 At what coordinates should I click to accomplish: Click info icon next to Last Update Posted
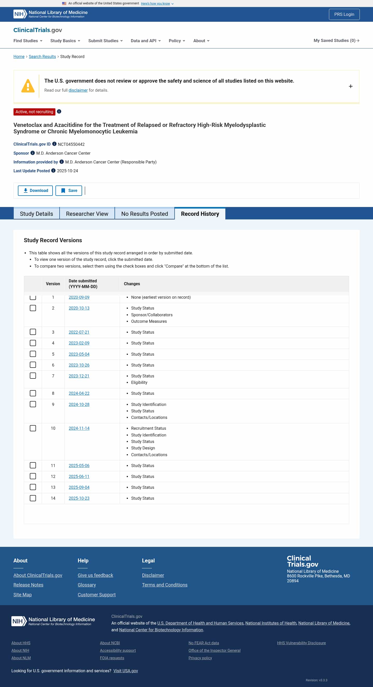tap(53, 170)
